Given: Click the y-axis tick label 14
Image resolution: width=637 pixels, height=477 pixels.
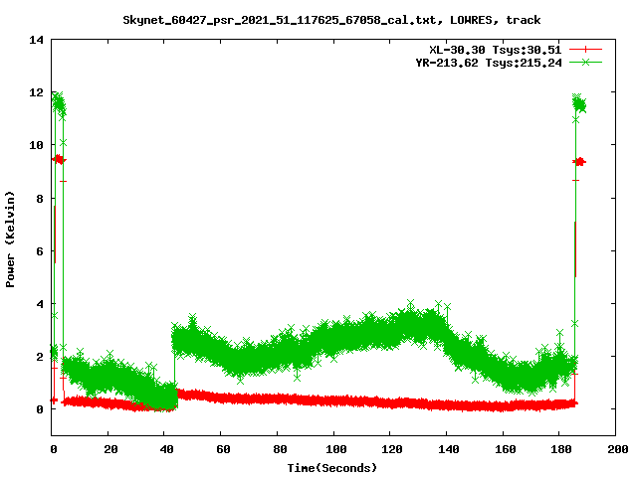Looking at the screenshot, I should [36, 40].
